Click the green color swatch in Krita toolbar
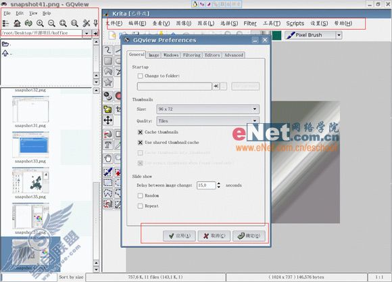 tap(276, 35)
